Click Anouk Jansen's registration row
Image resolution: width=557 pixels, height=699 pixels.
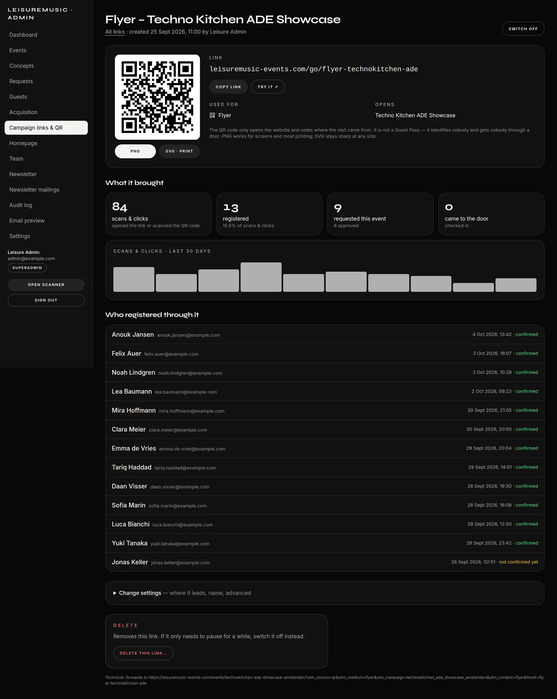pyautogui.click(x=325, y=335)
